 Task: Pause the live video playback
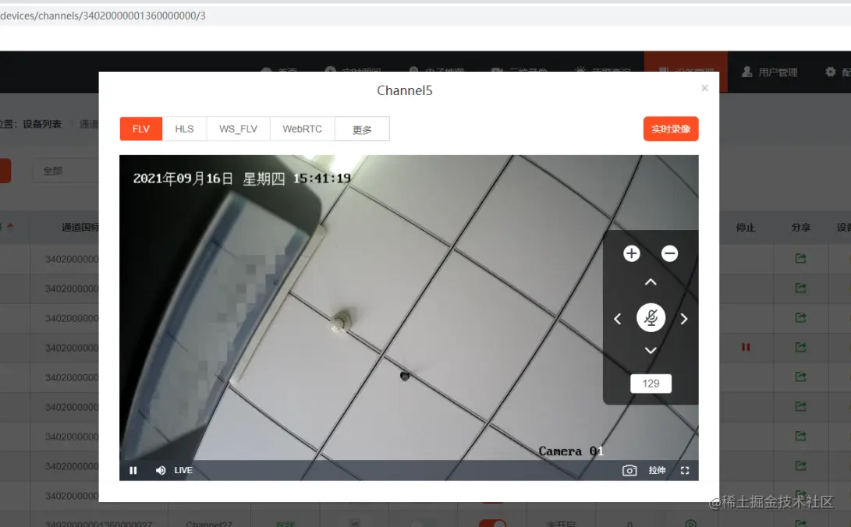coord(133,471)
